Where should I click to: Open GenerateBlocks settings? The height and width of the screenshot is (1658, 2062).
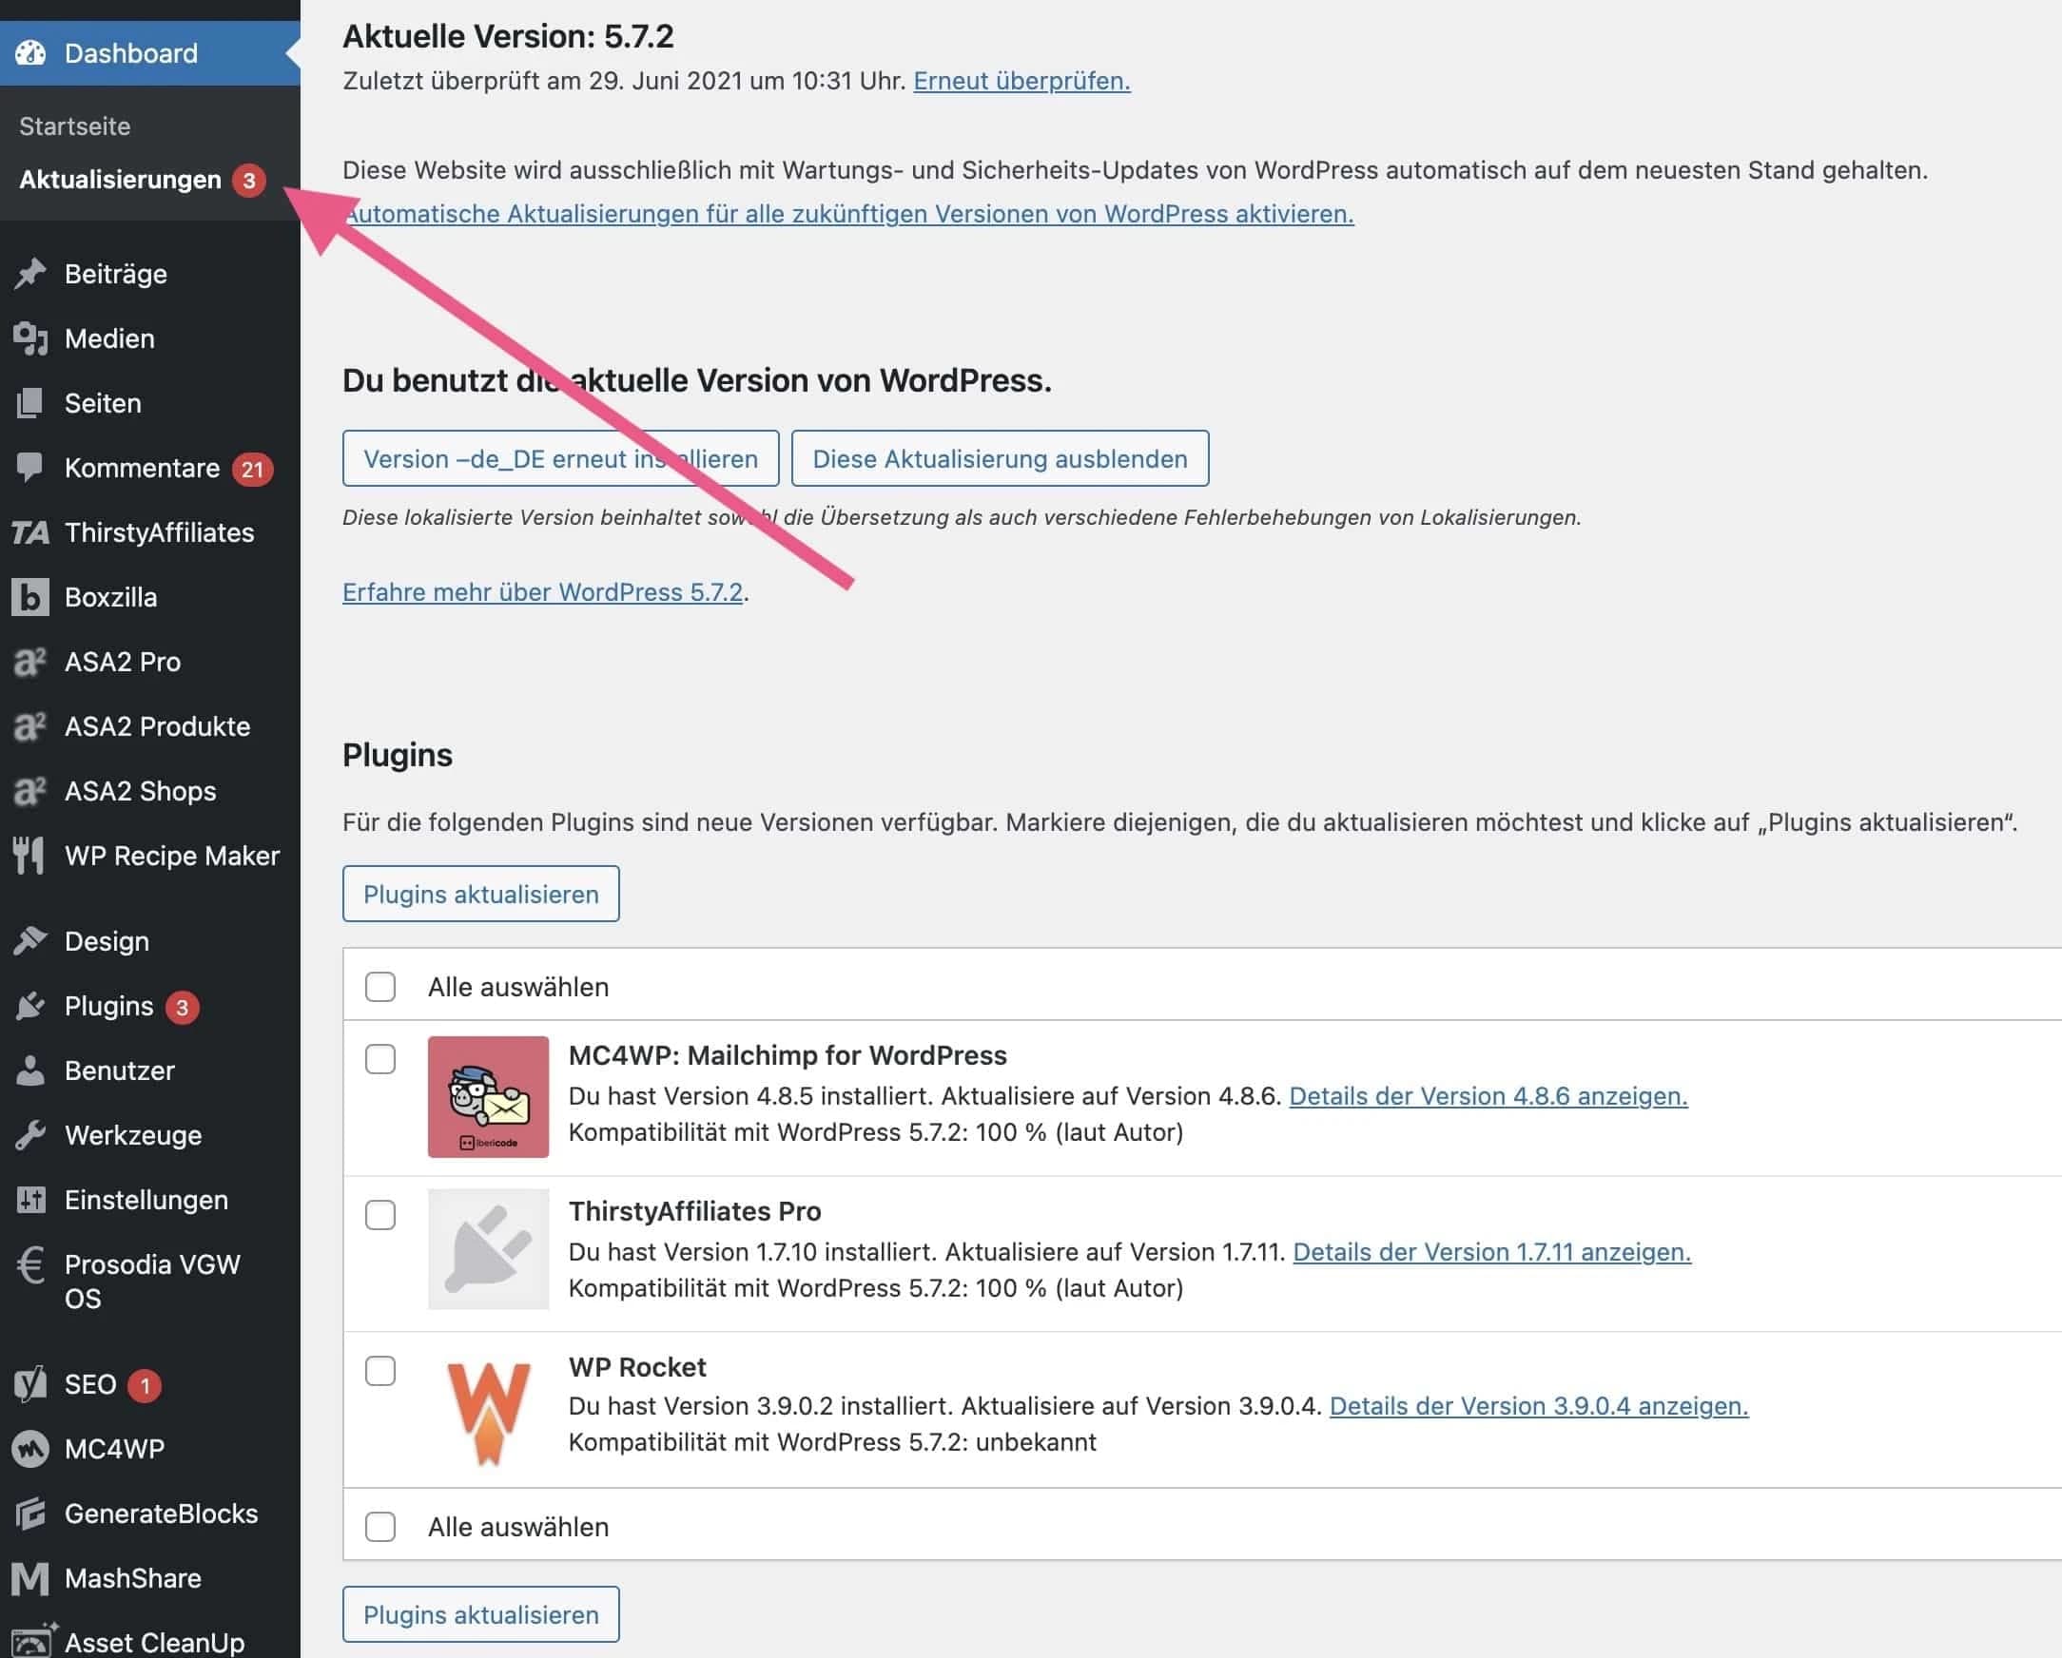[160, 1513]
